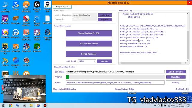This screenshot has width=192, height=108.
Task: Open the Telegram Support tab
Action: point(62,7)
